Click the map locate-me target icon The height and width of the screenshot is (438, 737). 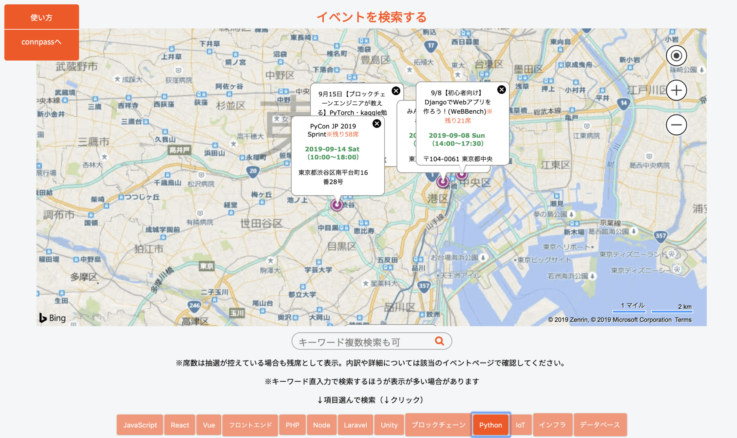click(x=676, y=56)
